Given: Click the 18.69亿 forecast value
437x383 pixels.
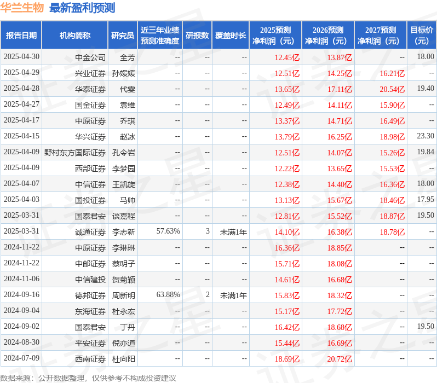Looking at the screenshot, I should (287, 359).
